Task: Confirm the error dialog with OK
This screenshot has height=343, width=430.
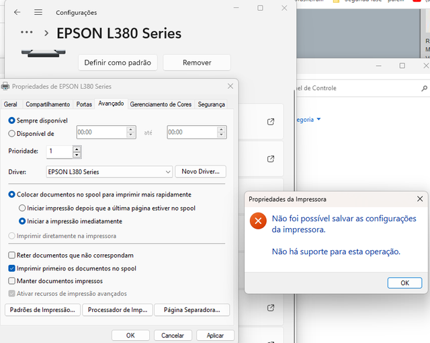Action: (x=404, y=282)
